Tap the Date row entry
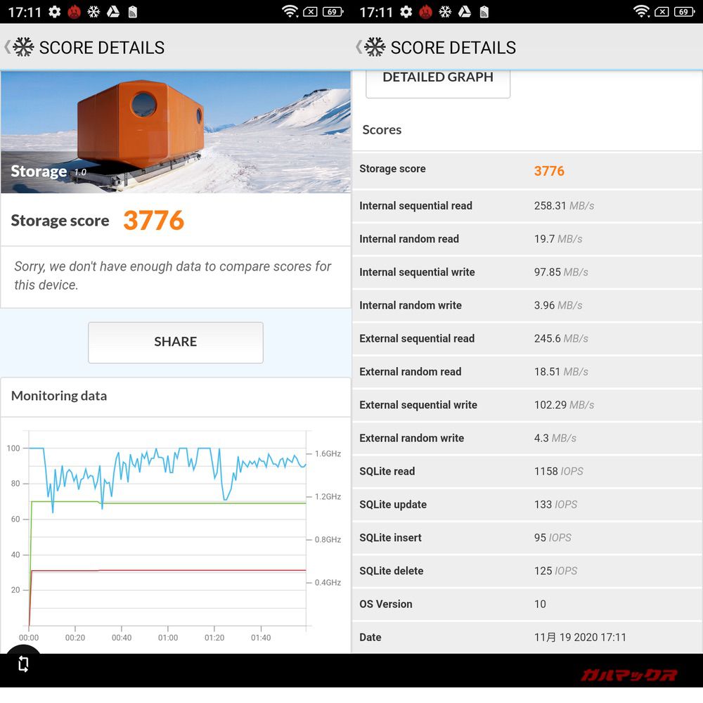Image resolution: width=703 pixels, height=703 pixels. tap(527, 638)
